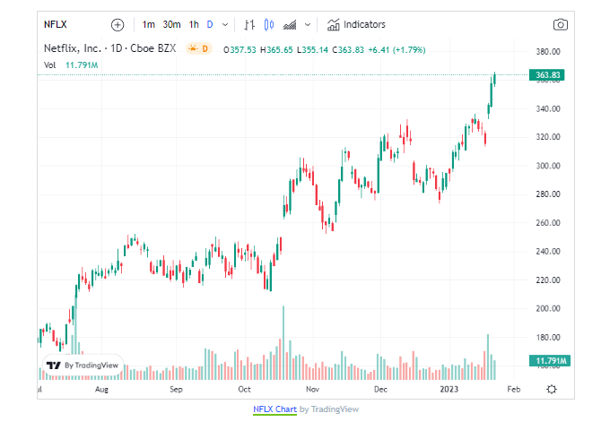Image resolution: width=601 pixels, height=439 pixels.
Task: Select the bars chart style icon
Action: point(249,25)
